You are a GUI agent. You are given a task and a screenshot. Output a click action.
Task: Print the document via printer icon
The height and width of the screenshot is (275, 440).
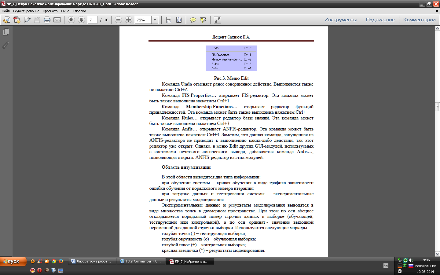click(x=47, y=20)
